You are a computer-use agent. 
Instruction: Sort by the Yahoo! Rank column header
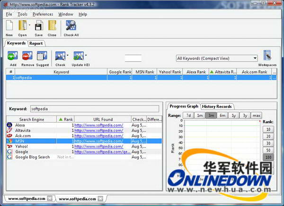click(170, 72)
